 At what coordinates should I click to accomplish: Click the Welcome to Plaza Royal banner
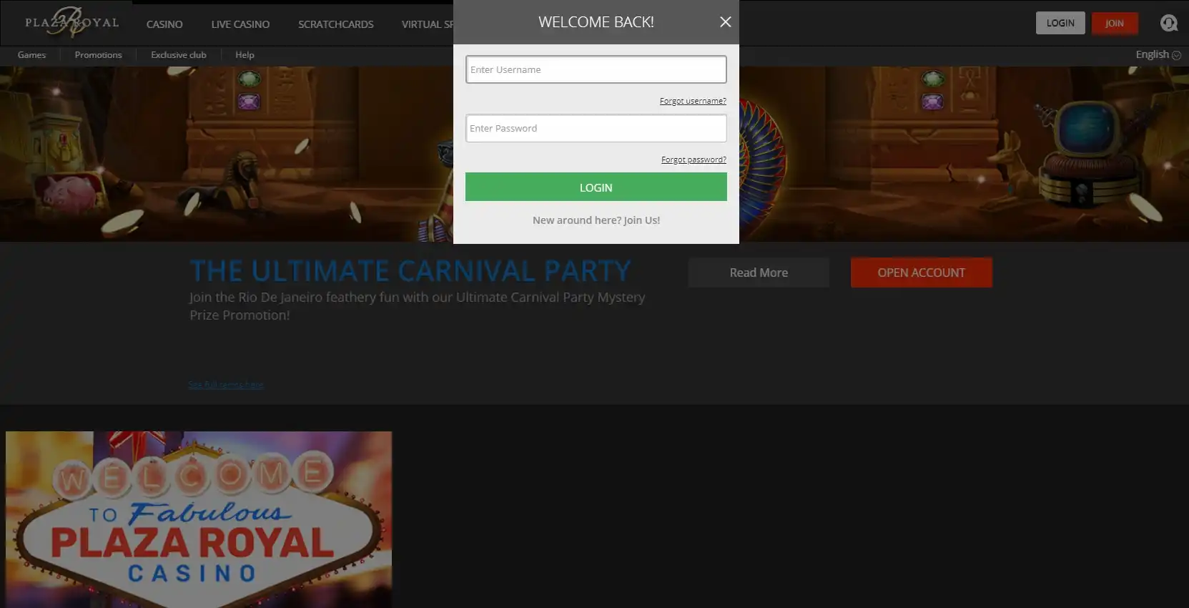point(199,519)
